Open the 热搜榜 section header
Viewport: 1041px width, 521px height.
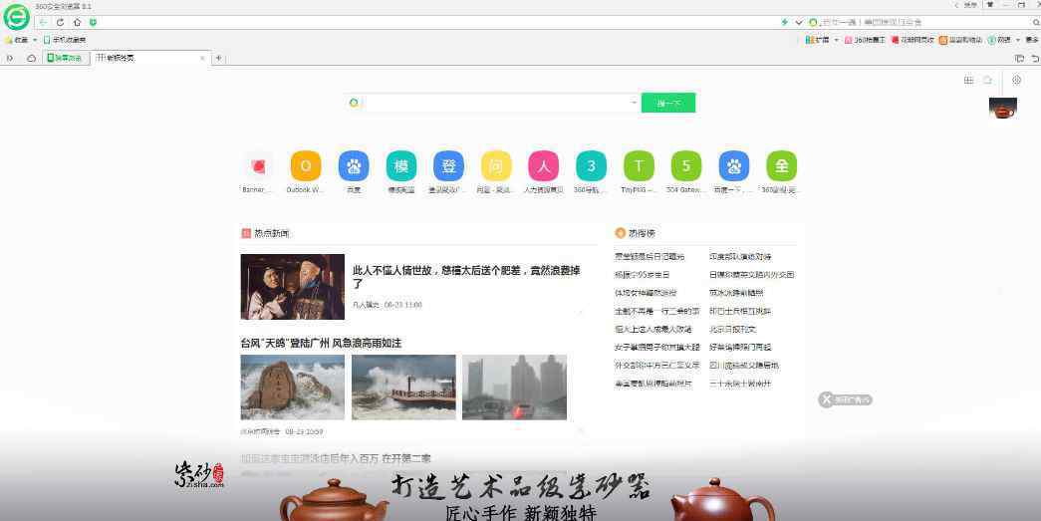tap(636, 233)
